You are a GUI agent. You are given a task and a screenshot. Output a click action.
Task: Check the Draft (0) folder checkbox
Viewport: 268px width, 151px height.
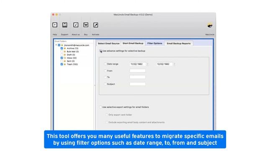point(62,55)
